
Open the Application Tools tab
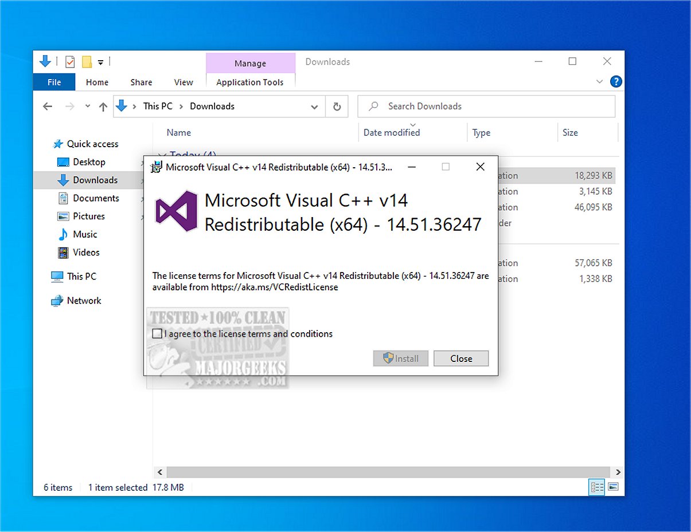coord(250,82)
